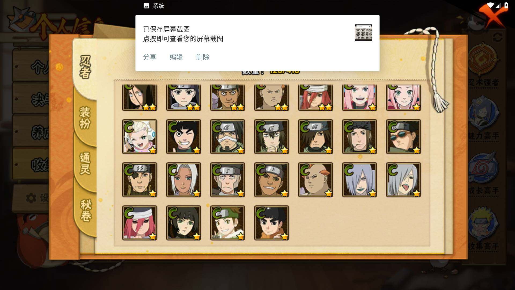Switch to the 装扮 side tab

pos(85,118)
